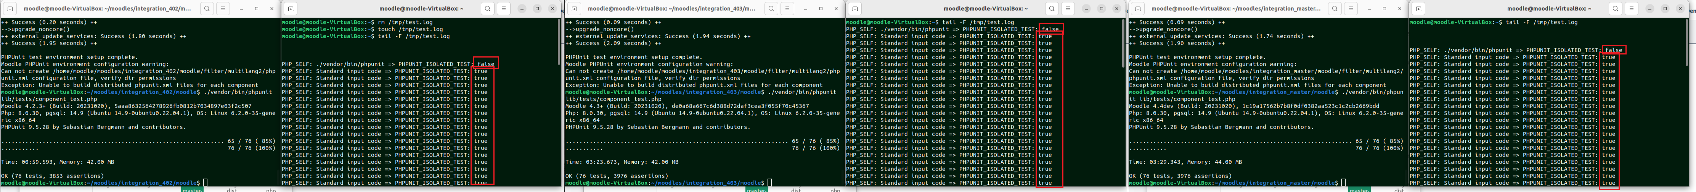
Task: Close the terminal running rm /tmp/test.log
Action: (x=552, y=8)
